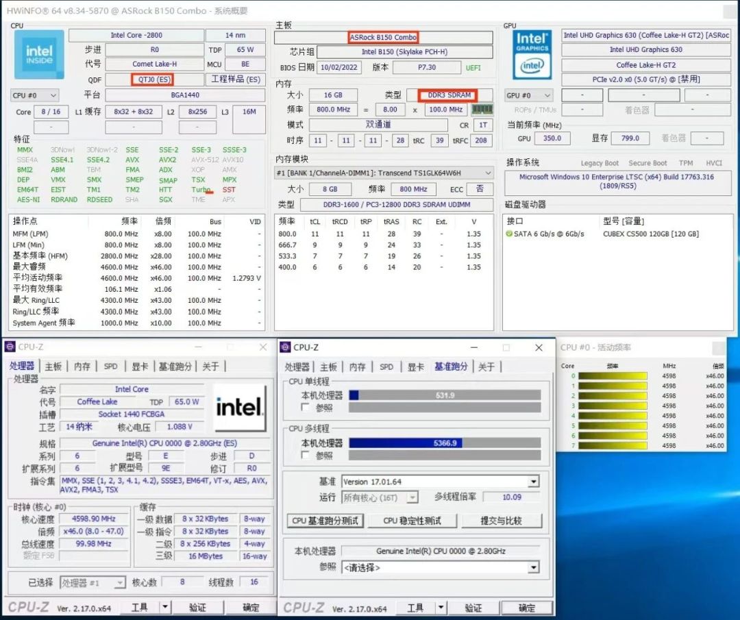Start the CPU 基准跑分测试 benchmark

coord(325,521)
